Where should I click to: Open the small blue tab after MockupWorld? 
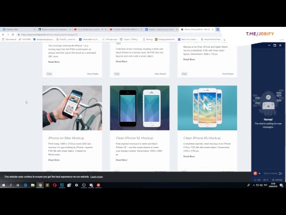[217, 29]
